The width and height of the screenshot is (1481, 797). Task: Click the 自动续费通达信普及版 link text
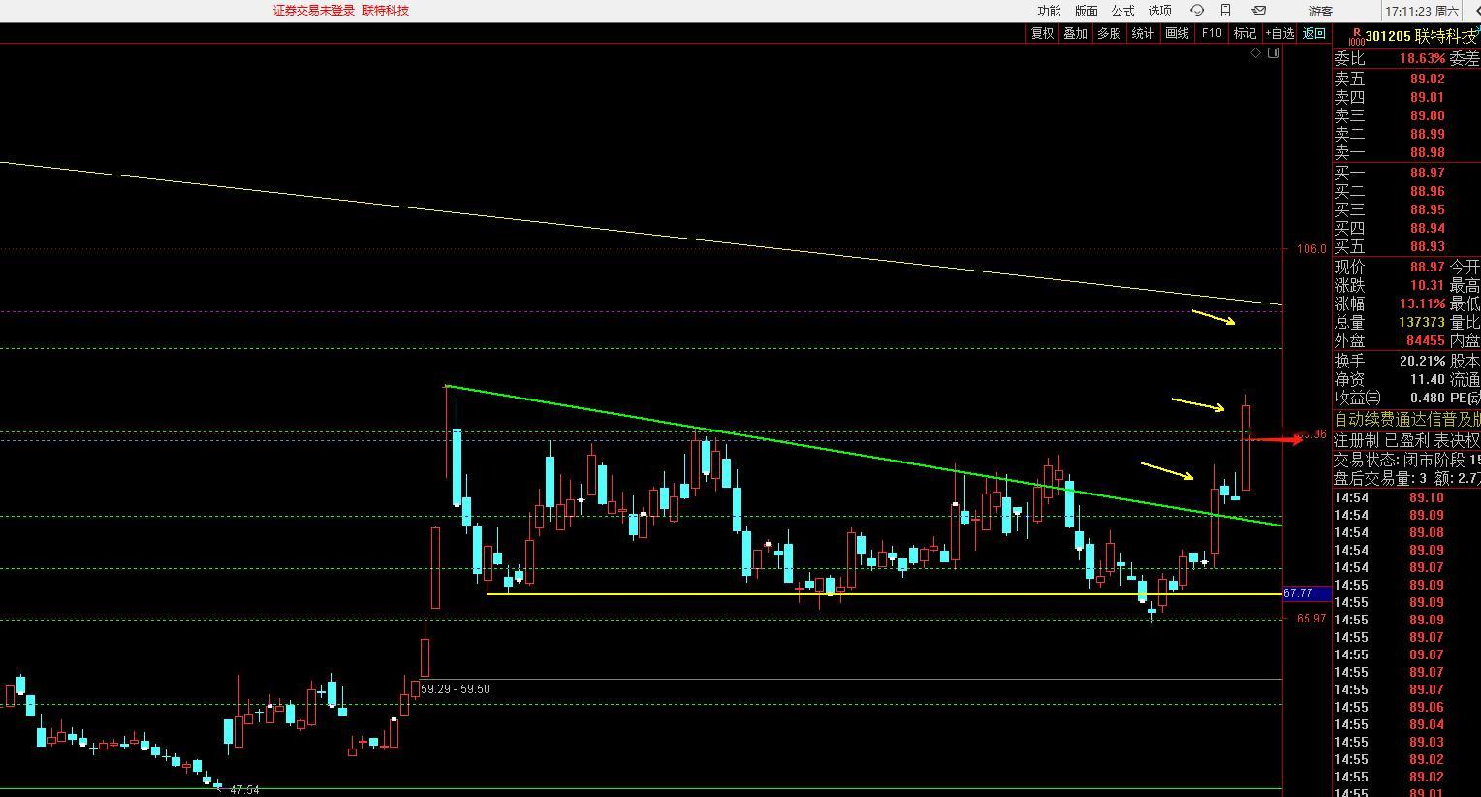(x=1407, y=420)
